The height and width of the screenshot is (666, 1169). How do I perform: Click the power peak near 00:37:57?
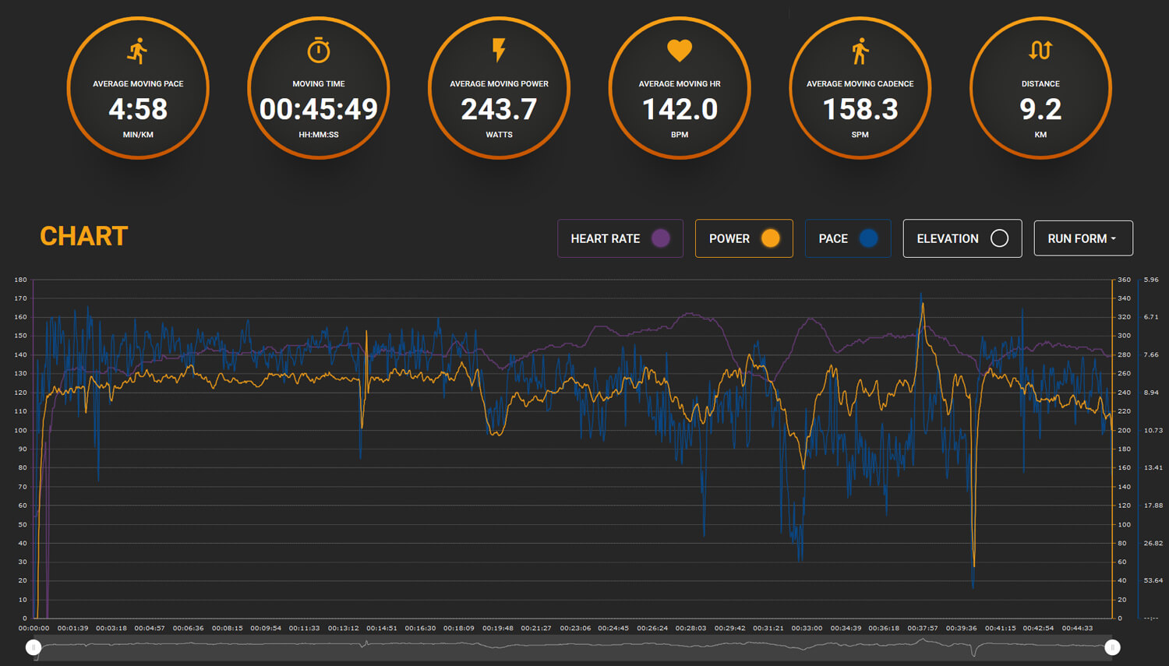click(x=923, y=305)
